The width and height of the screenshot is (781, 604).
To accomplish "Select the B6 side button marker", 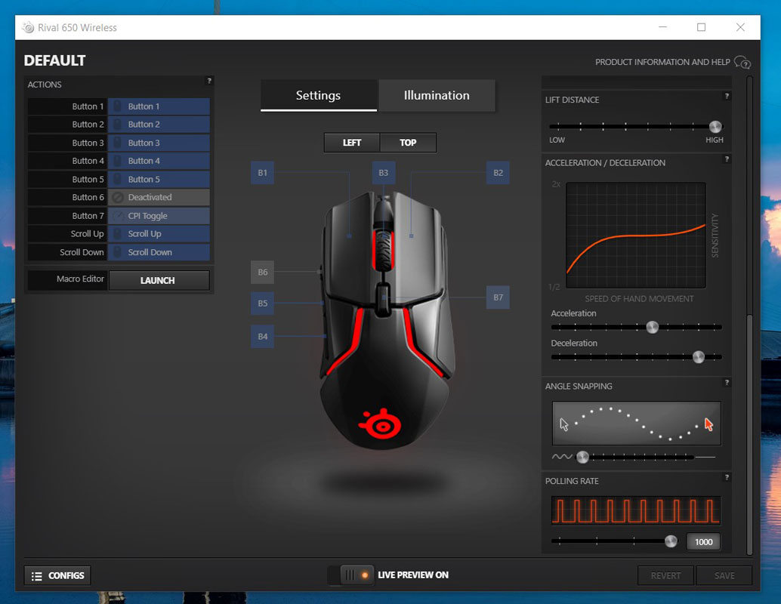I will (x=263, y=273).
